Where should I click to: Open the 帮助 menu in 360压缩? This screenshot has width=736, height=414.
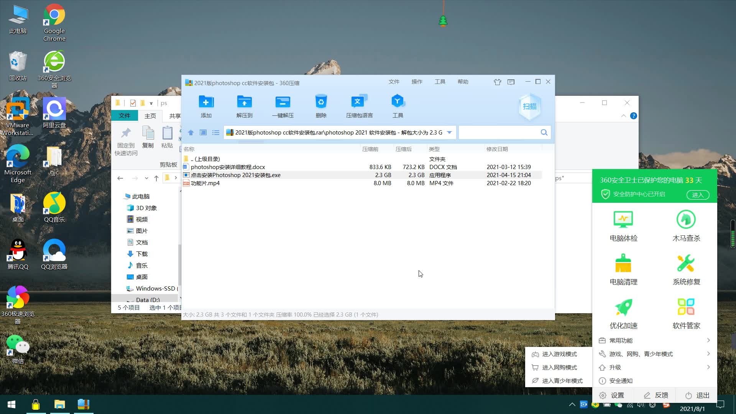coord(463,82)
